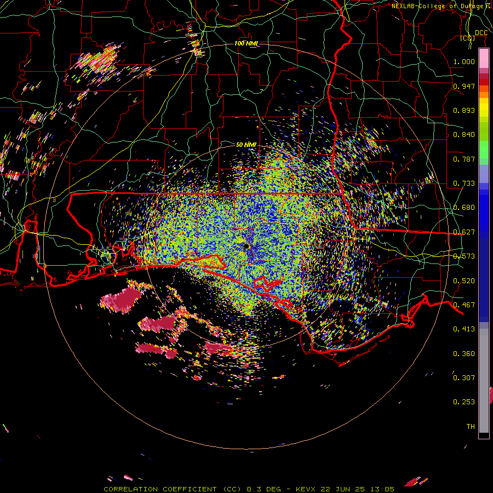Select the 0.360 scale value
Screen dimensions: 493x493
(464, 353)
